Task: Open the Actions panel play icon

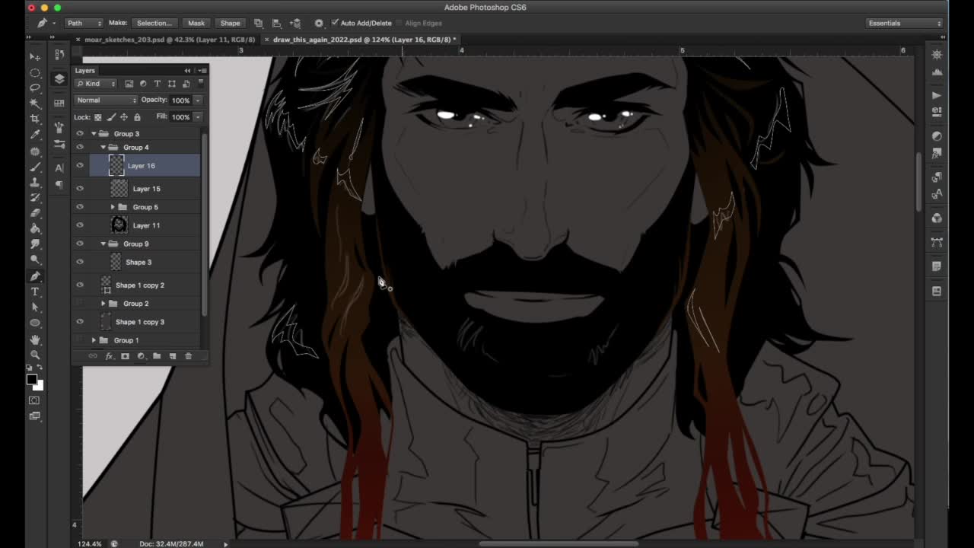Action: 937,95
